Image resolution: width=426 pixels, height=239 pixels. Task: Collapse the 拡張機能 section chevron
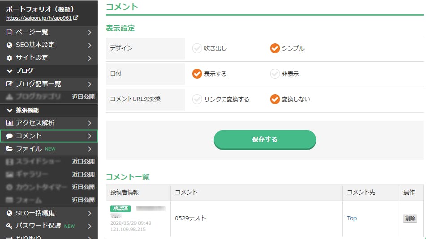[9, 110]
